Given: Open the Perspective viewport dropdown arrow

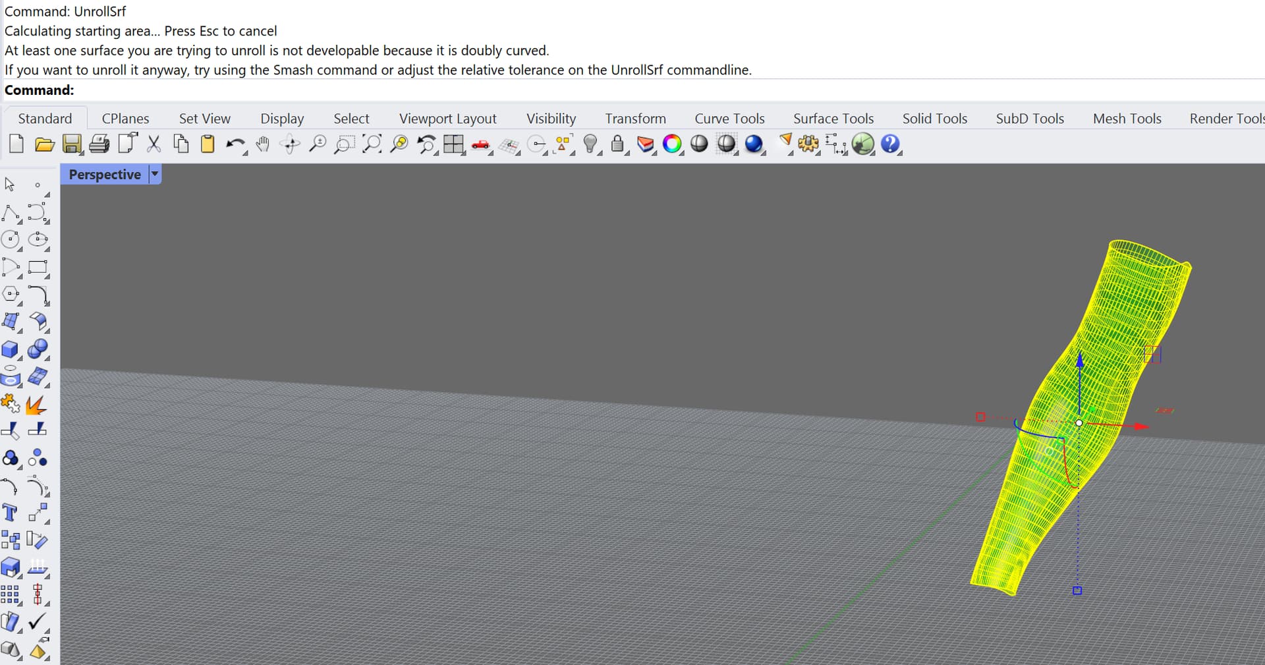Looking at the screenshot, I should pyautogui.click(x=155, y=174).
